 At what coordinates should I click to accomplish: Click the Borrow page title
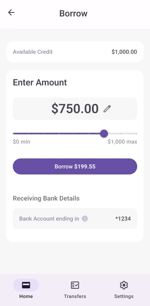(73, 14)
